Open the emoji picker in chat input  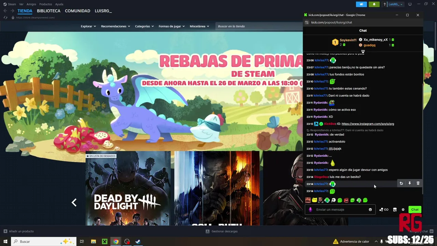(370, 209)
